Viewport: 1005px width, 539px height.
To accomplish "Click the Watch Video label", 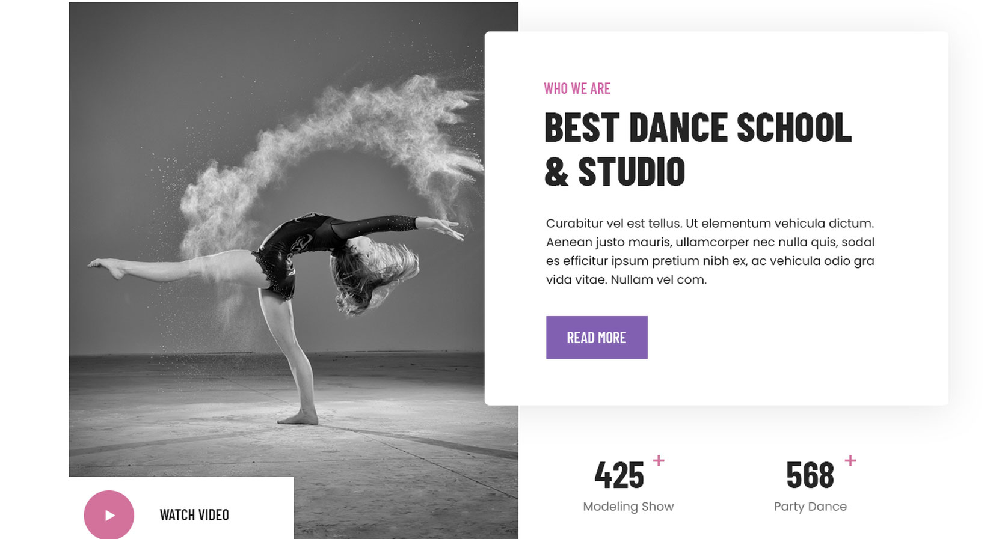I will [194, 515].
